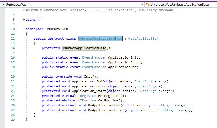Expand the collapsed Assembly Umbraco.Web region
This screenshot has width=217, height=128.
click(24, 10)
